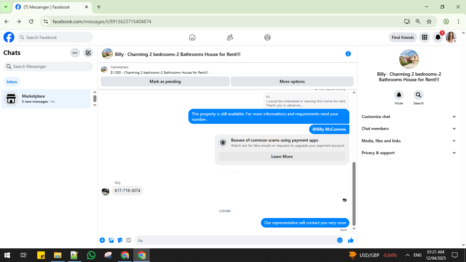Open the notifications bell with 7 badge
Viewport: 466px width, 262px height.
click(438, 37)
